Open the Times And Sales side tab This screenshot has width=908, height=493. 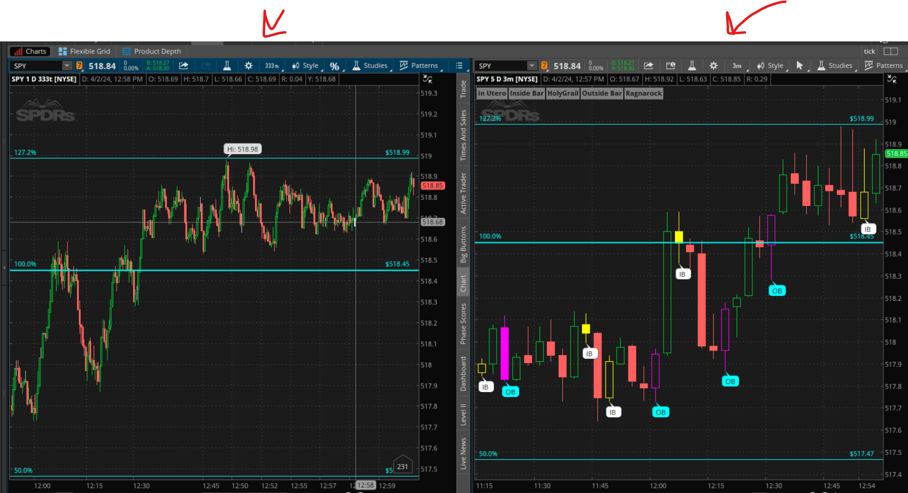coord(463,135)
